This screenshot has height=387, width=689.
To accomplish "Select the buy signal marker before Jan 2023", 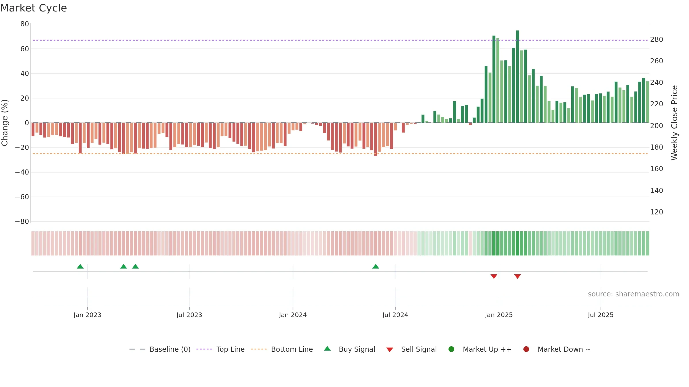I will point(80,267).
